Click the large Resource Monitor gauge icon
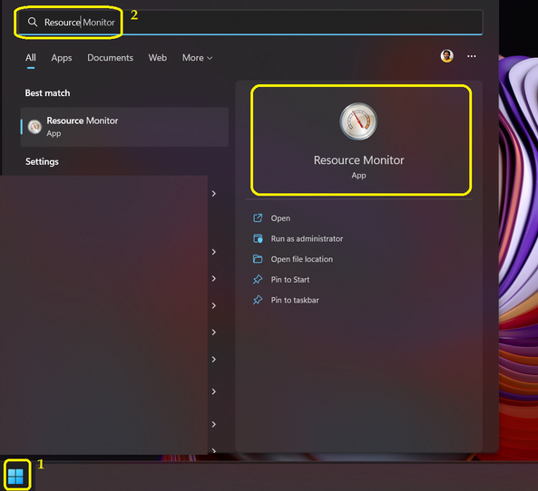This screenshot has height=491, width=538. (358, 121)
